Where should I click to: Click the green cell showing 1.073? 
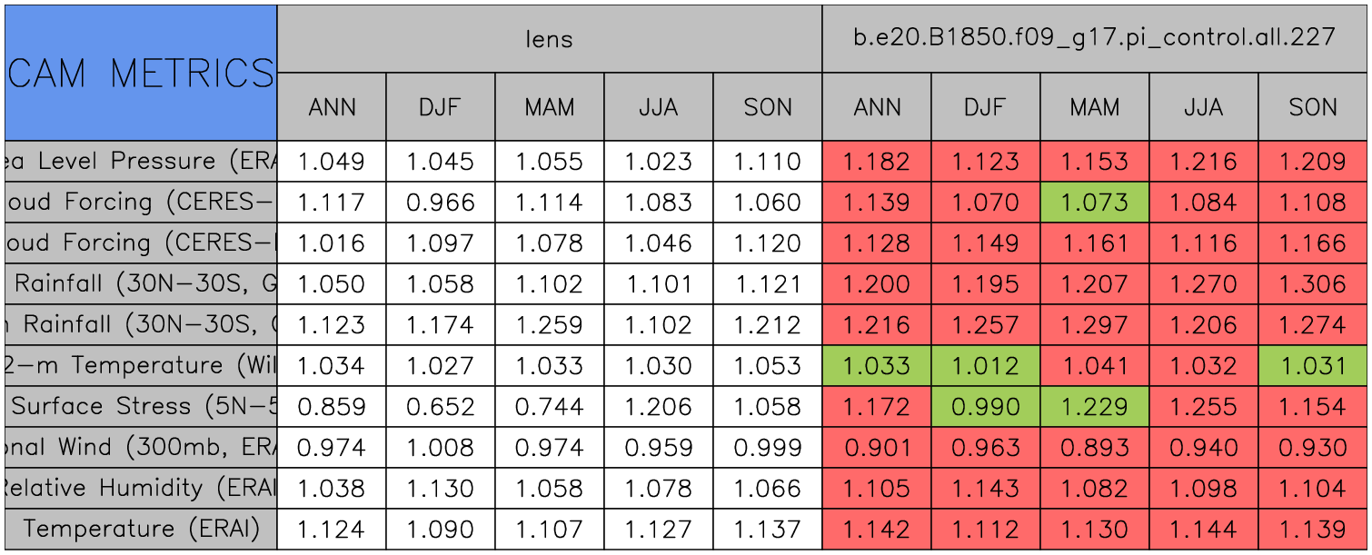(1095, 203)
